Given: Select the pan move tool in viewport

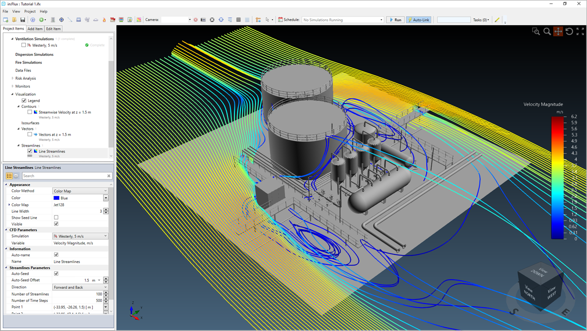Looking at the screenshot, I should coord(558,31).
